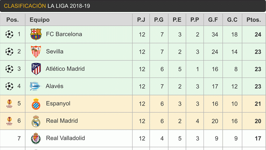266x150 pixels.
Task: Open the Atlético Madrid team name link
Action: tap(65, 69)
